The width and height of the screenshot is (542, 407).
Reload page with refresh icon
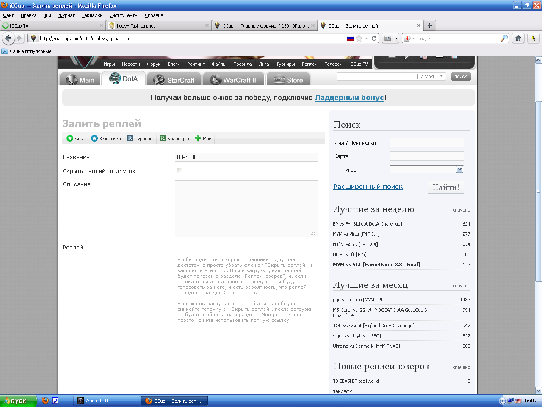[374, 38]
